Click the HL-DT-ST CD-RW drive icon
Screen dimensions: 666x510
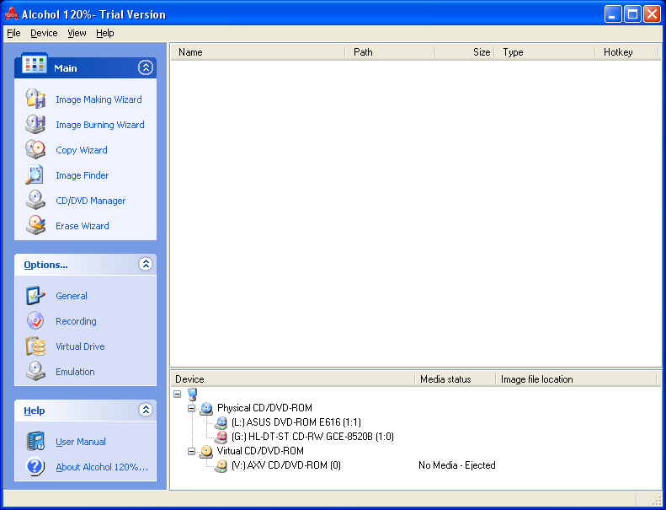pos(221,437)
